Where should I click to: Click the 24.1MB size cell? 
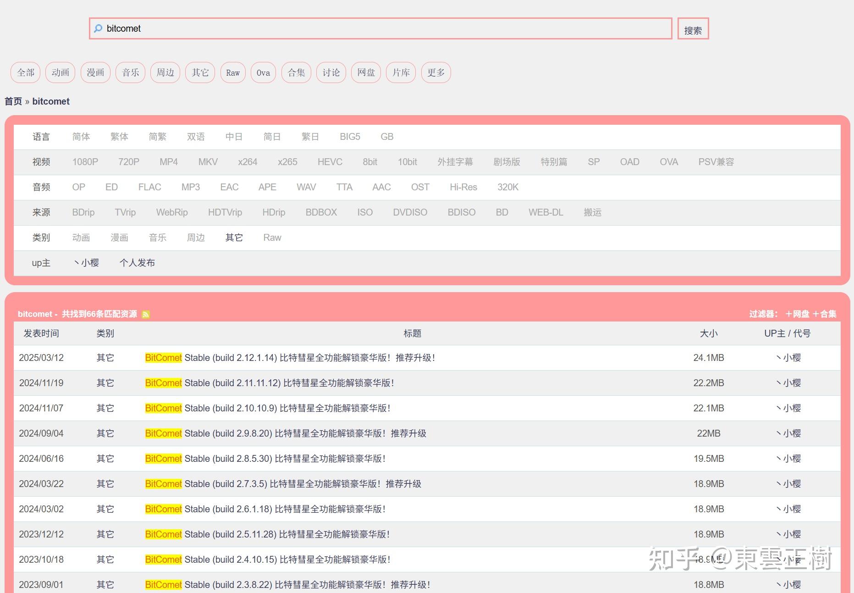[x=709, y=358]
